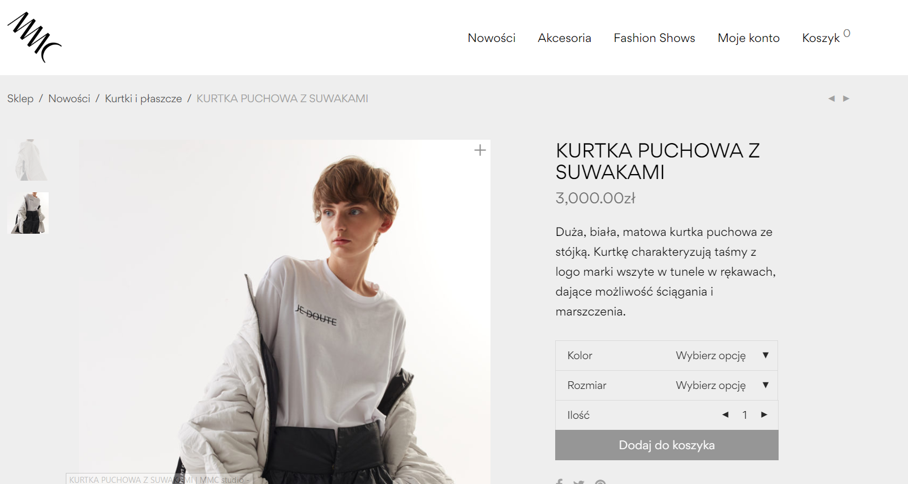
Task: Share product on Pinterest
Action: click(601, 482)
